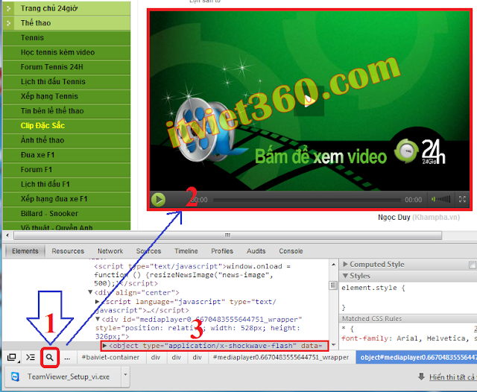Click the TeamViewer_Setup_vi.exe download icon
This screenshot has width=477, height=392.
tap(15, 376)
